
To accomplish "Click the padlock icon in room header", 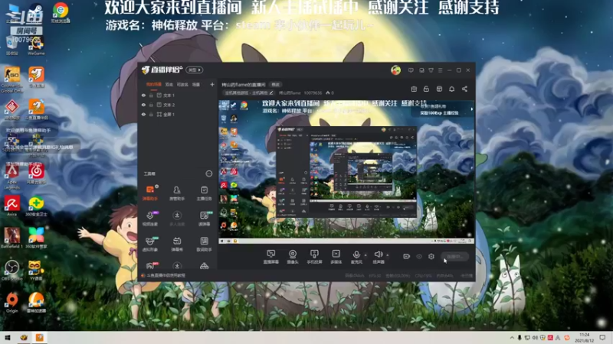I will pos(426,89).
